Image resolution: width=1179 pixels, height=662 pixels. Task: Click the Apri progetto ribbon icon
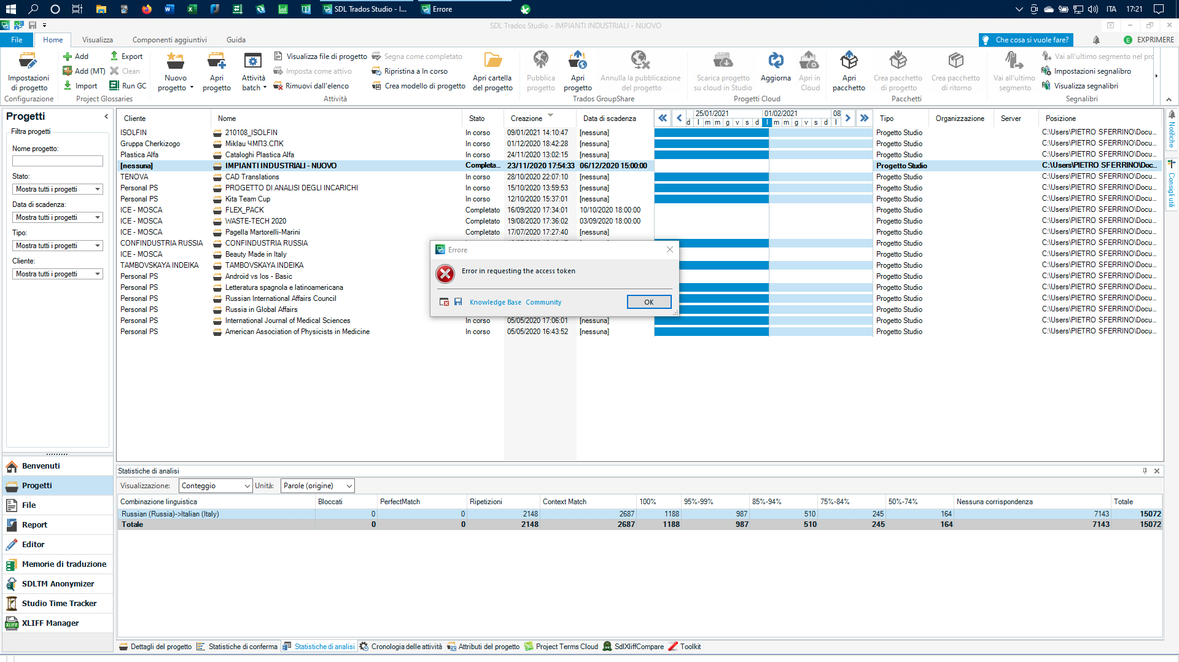coord(217,71)
